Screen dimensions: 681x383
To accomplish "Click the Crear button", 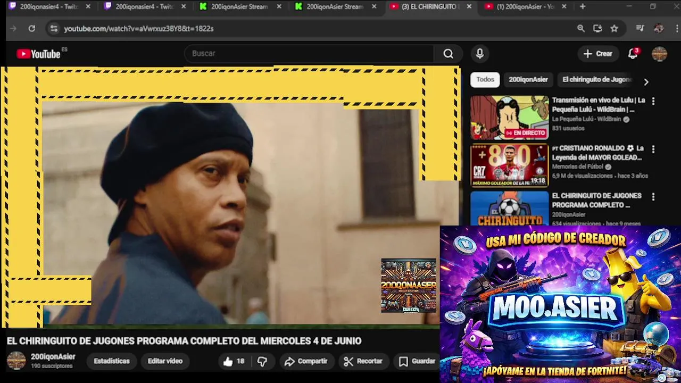I will (598, 54).
